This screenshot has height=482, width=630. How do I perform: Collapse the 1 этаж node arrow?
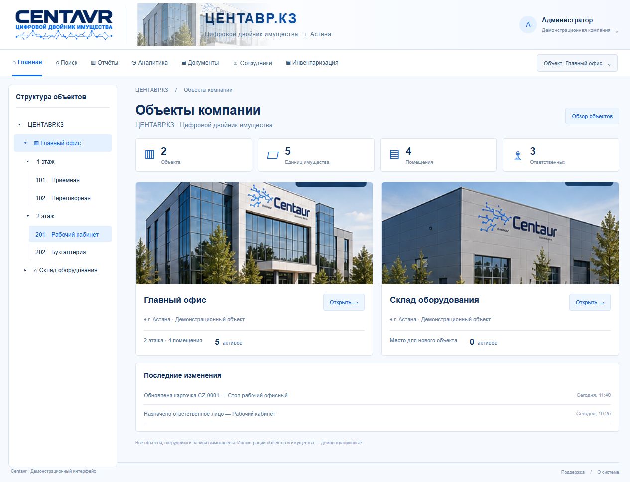28,162
